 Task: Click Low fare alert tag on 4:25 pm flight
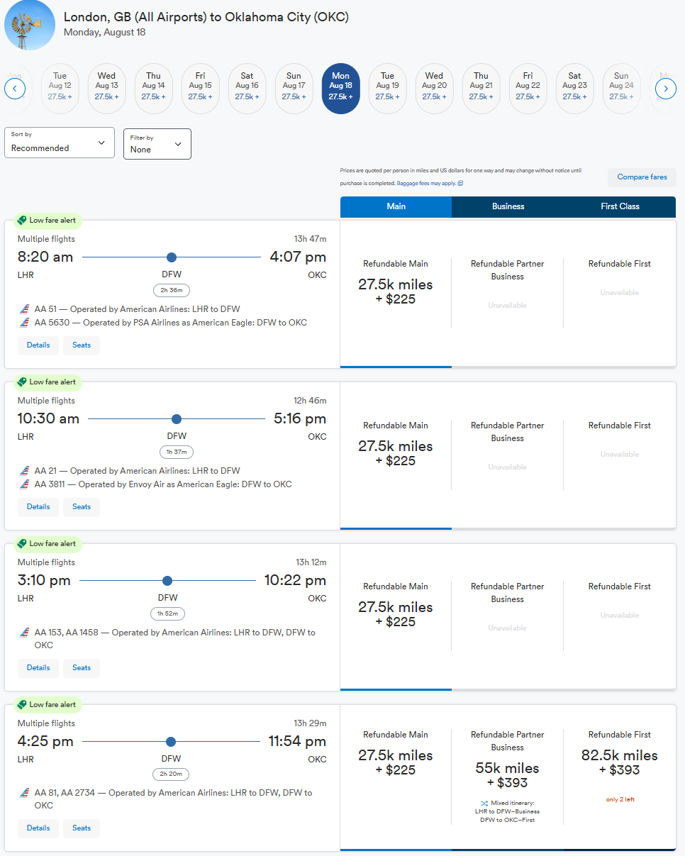point(48,705)
